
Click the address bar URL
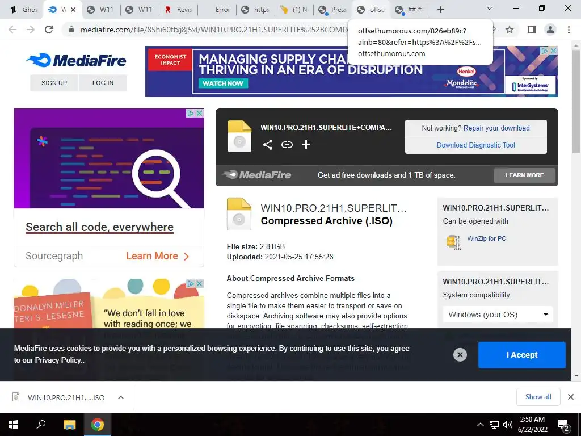pyautogui.click(x=213, y=30)
